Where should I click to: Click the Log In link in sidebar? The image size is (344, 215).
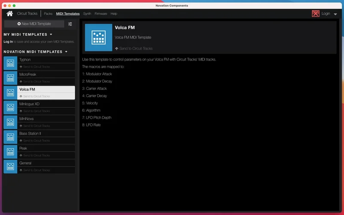[x=8, y=42]
